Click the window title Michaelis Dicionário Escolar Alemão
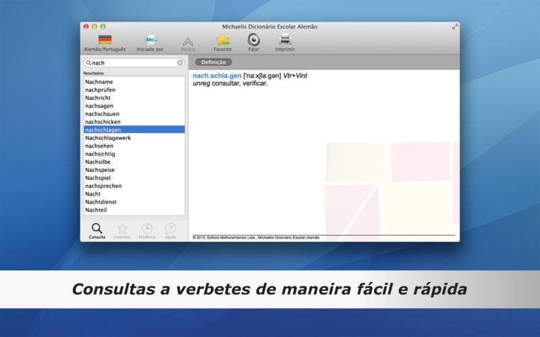 click(269, 26)
